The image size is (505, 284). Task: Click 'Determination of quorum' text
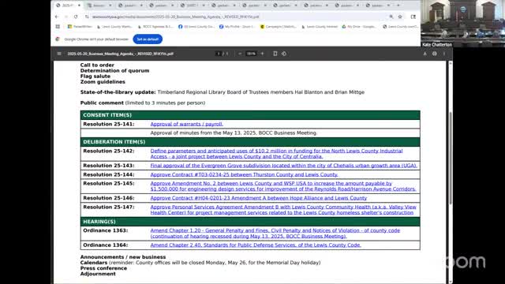coord(114,70)
